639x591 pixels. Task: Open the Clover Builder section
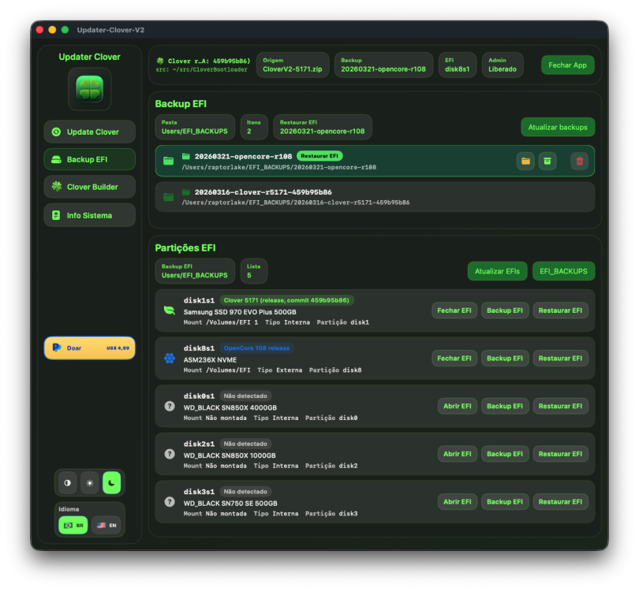(x=90, y=187)
